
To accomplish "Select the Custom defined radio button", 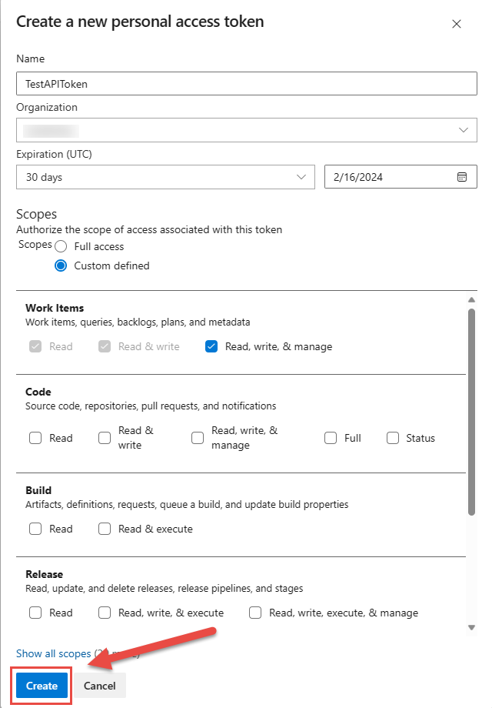I will click(x=61, y=265).
